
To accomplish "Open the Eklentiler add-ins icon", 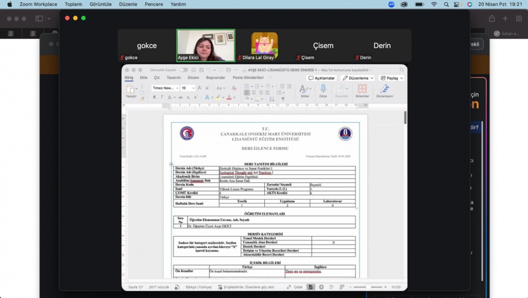I will pyautogui.click(x=362, y=89).
